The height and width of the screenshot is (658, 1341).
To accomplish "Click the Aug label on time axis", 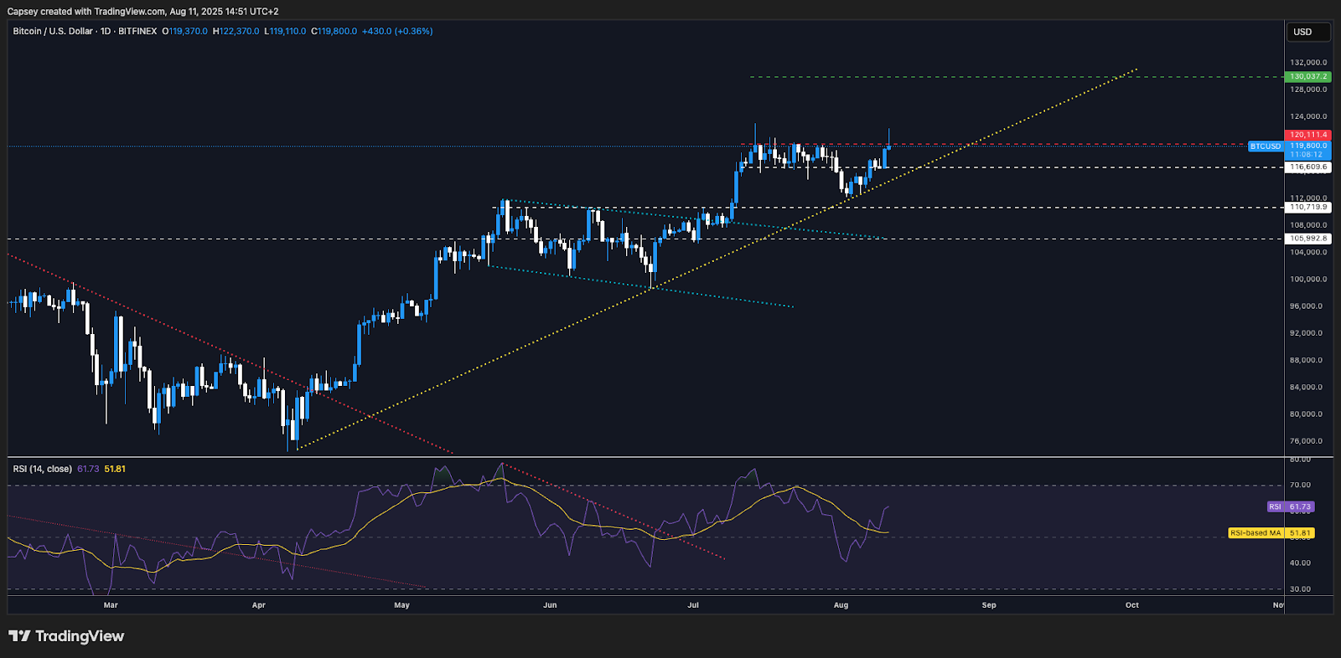I will (841, 605).
